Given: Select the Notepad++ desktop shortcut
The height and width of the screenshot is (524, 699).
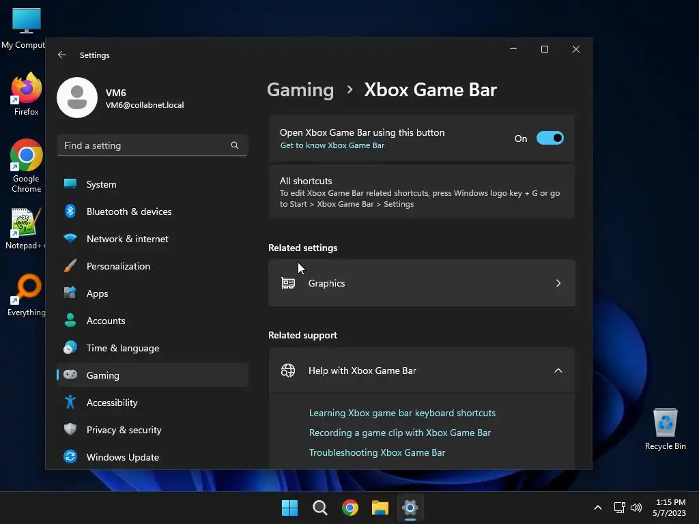Looking at the screenshot, I should (x=25, y=228).
